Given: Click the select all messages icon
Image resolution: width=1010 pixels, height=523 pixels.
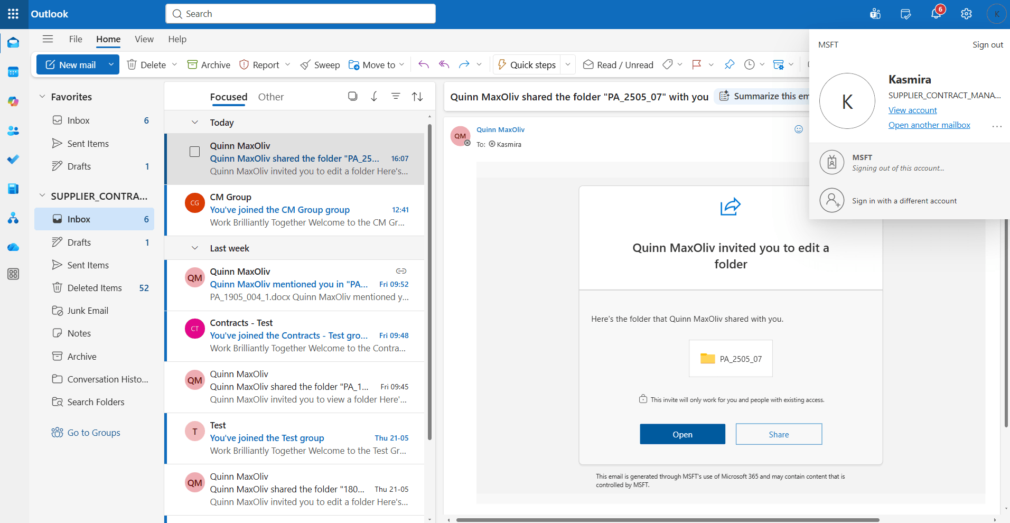Looking at the screenshot, I should click(353, 96).
